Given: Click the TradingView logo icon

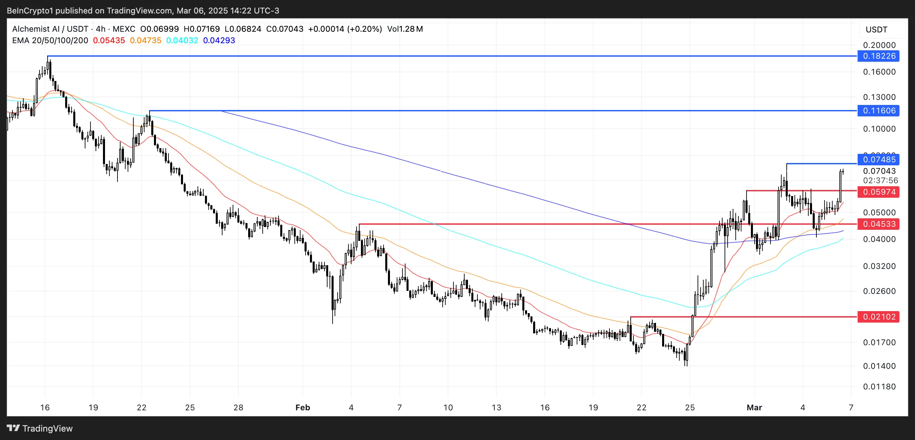Looking at the screenshot, I should click(14, 428).
